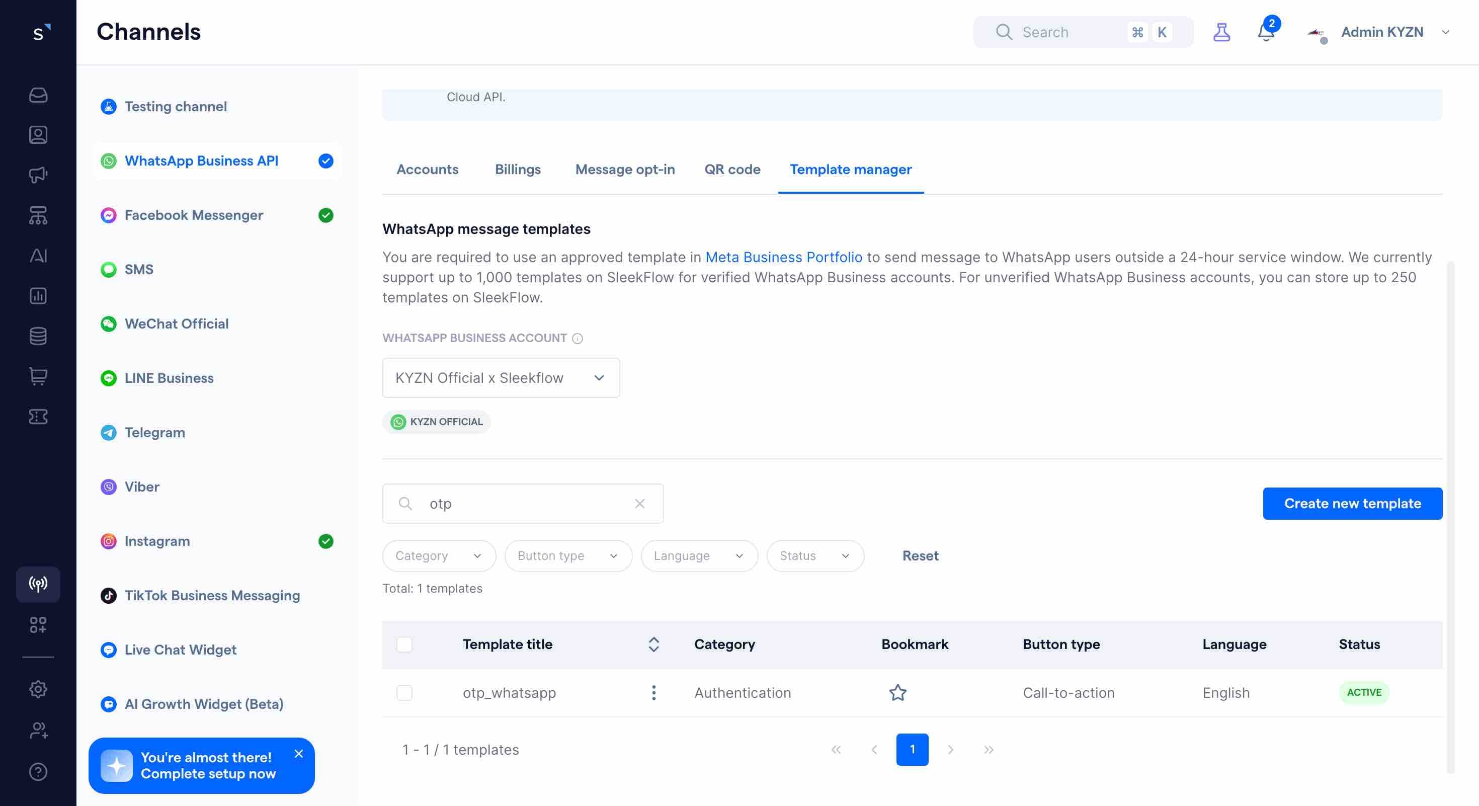The width and height of the screenshot is (1479, 806).
Task: Open Contacts icon in left sidebar
Action: [x=38, y=135]
